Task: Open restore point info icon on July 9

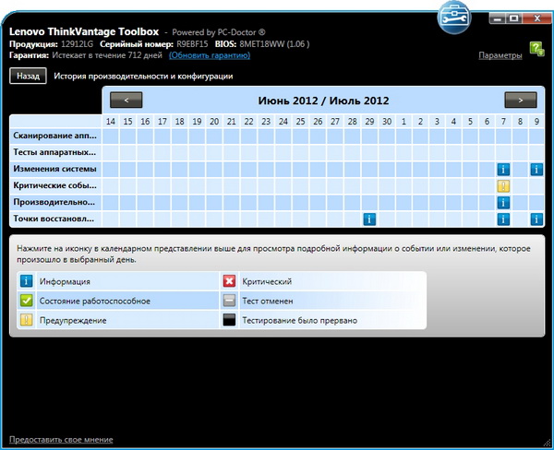Action: (x=536, y=219)
